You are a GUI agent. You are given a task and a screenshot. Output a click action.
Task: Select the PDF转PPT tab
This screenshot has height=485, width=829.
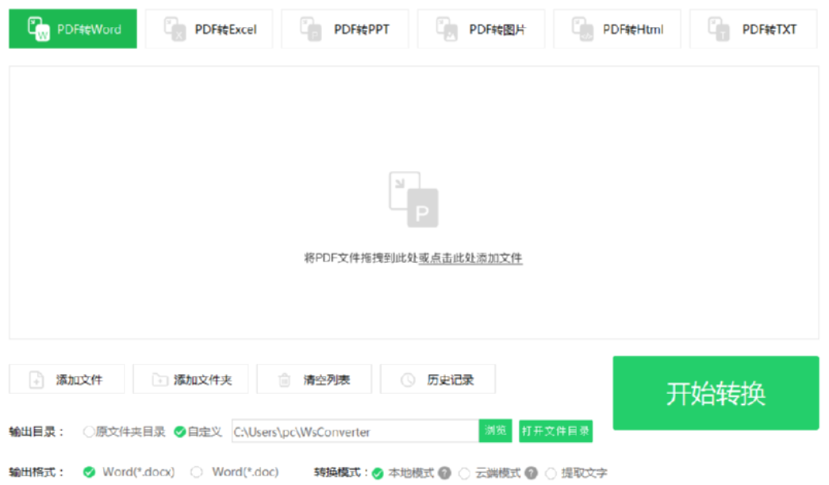click(345, 29)
